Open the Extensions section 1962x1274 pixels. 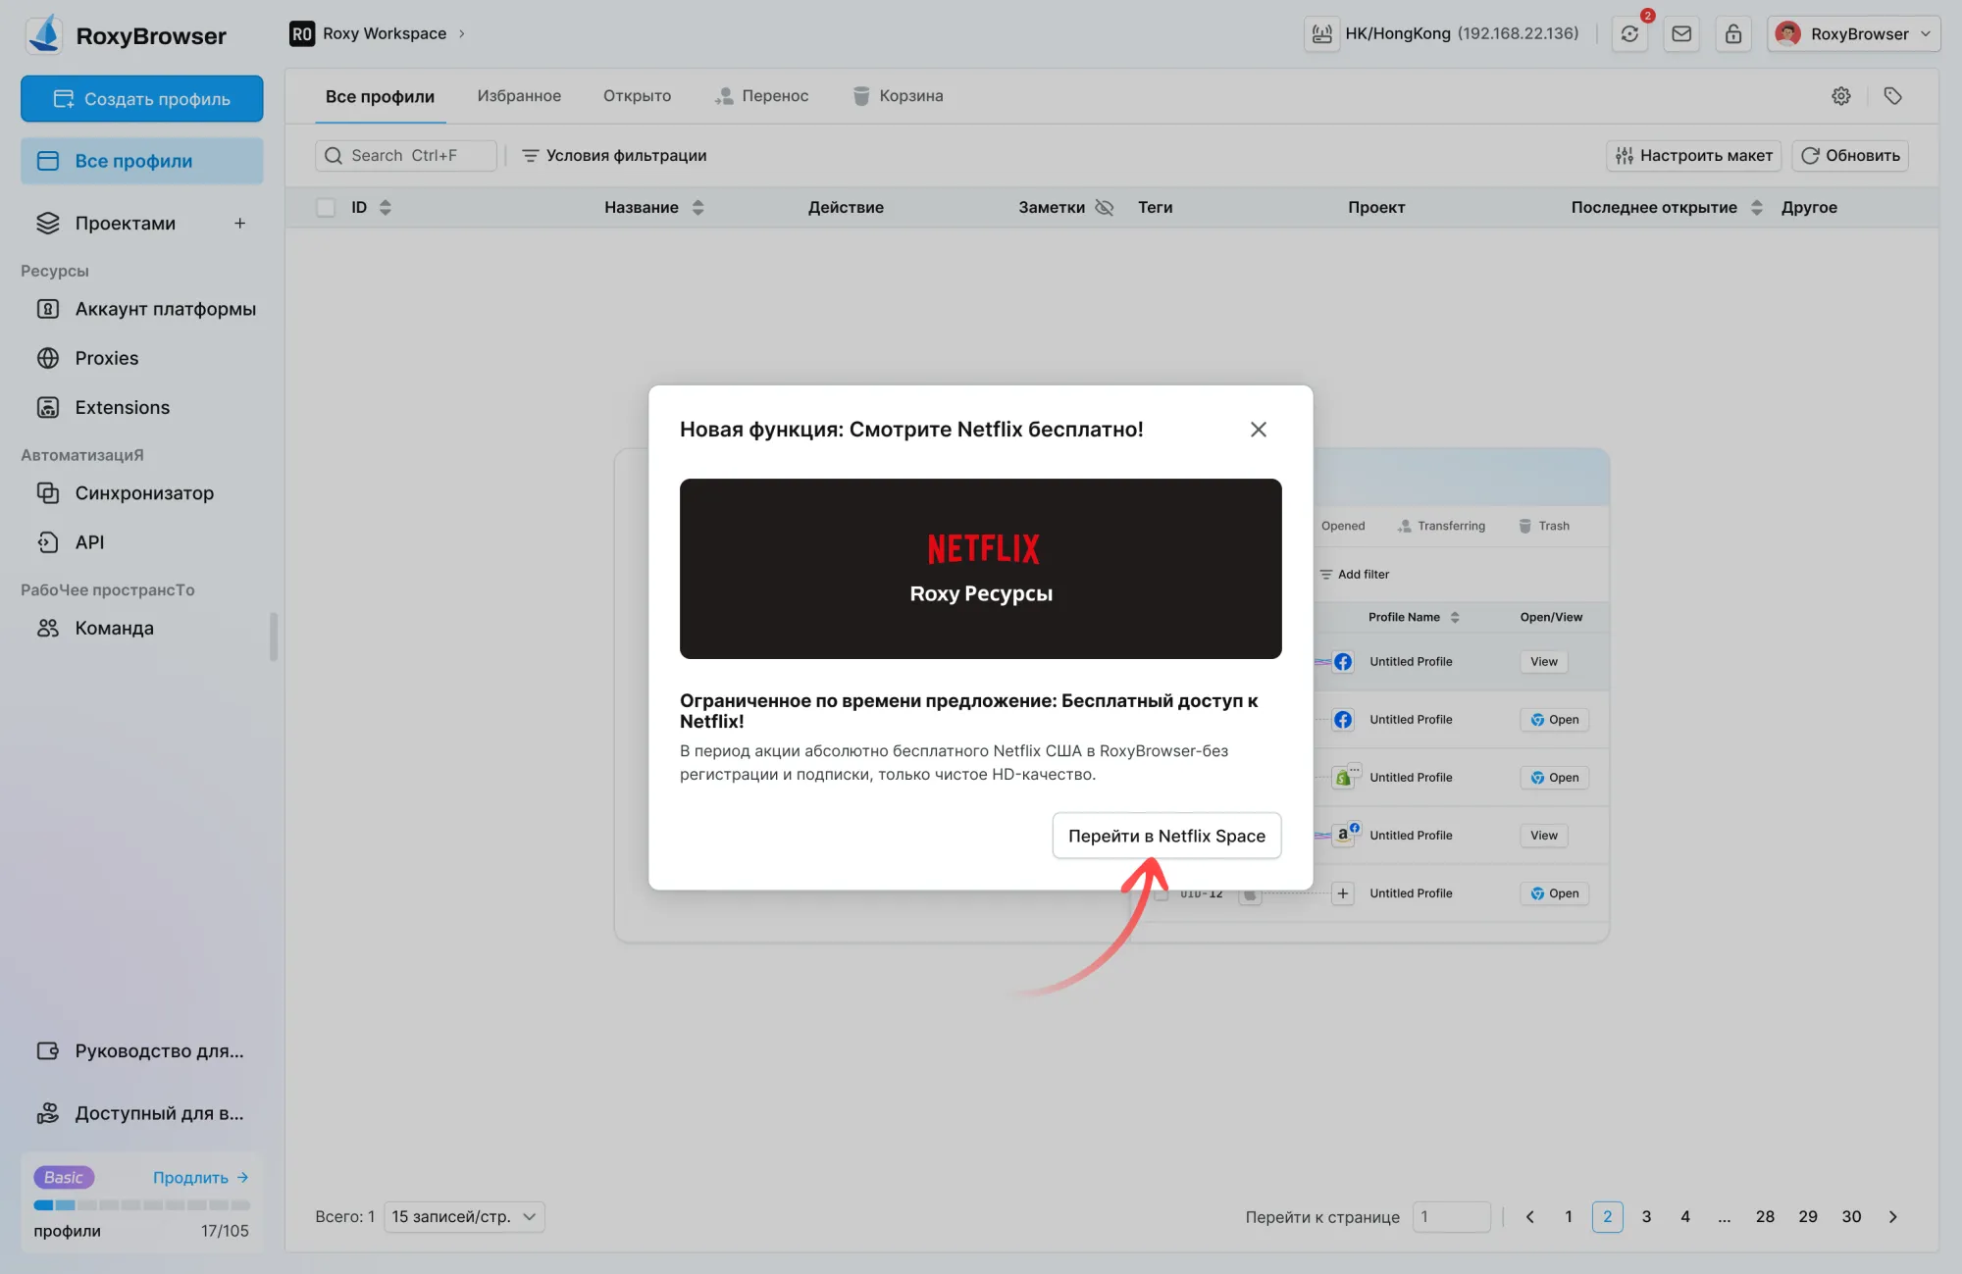point(122,407)
